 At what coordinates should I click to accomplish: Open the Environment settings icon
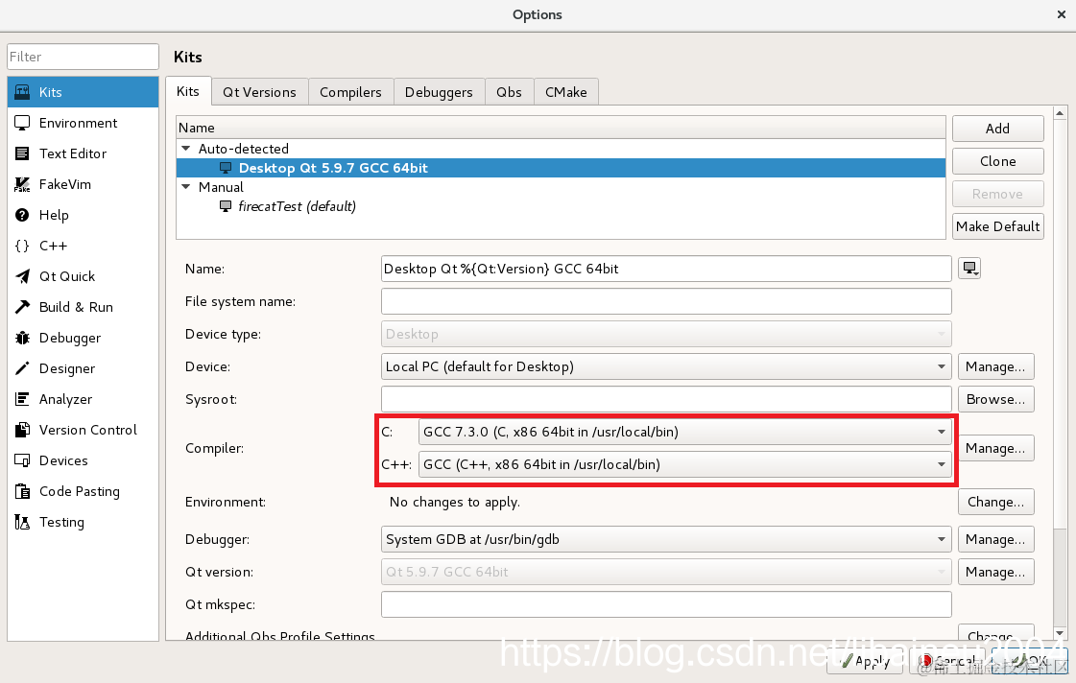[x=22, y=123]
